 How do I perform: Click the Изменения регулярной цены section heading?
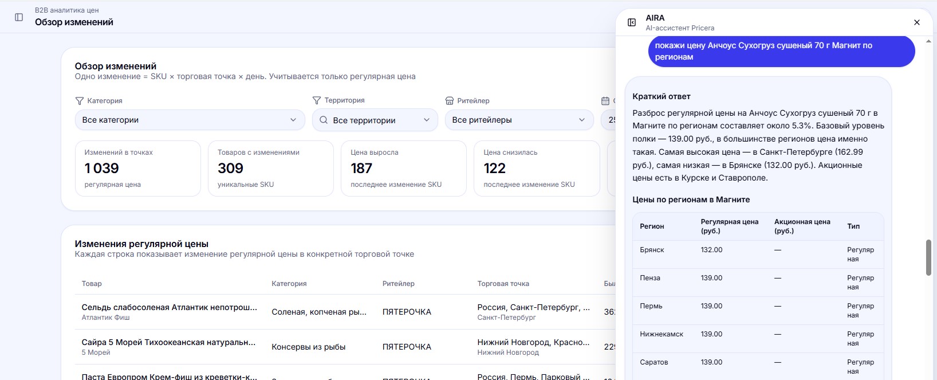(x=141, y=244)
